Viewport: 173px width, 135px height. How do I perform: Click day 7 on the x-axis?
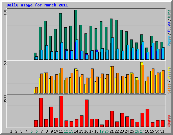(42, 131)
